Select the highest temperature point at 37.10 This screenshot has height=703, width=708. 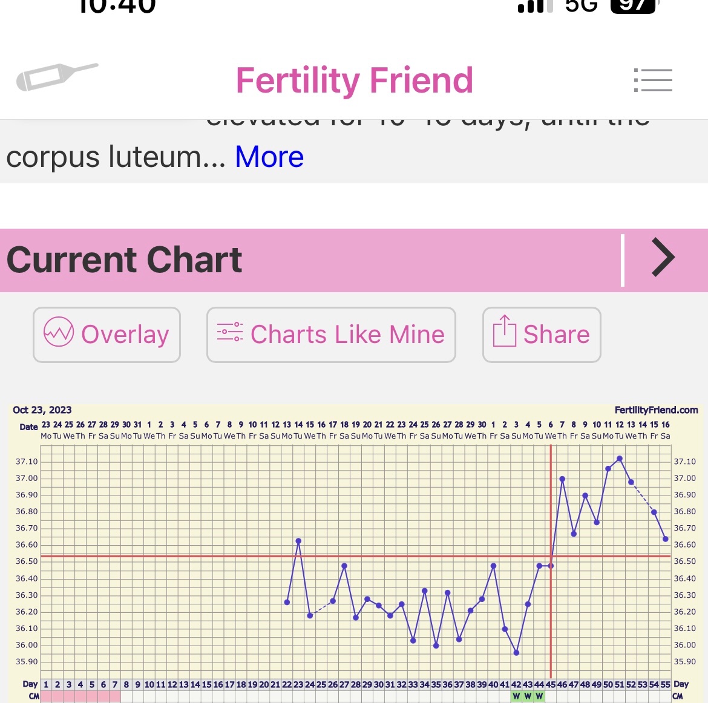click(x=620, y=459)
